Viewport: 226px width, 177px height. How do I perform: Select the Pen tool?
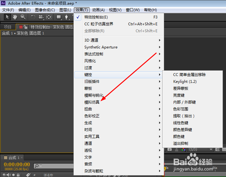pos(66,17)
